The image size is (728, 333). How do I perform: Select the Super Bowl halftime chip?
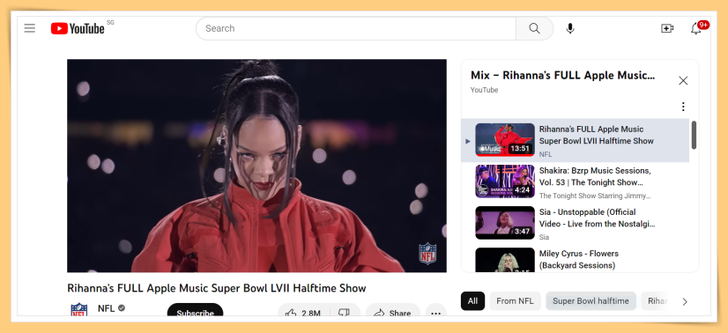tap(591, 301)
